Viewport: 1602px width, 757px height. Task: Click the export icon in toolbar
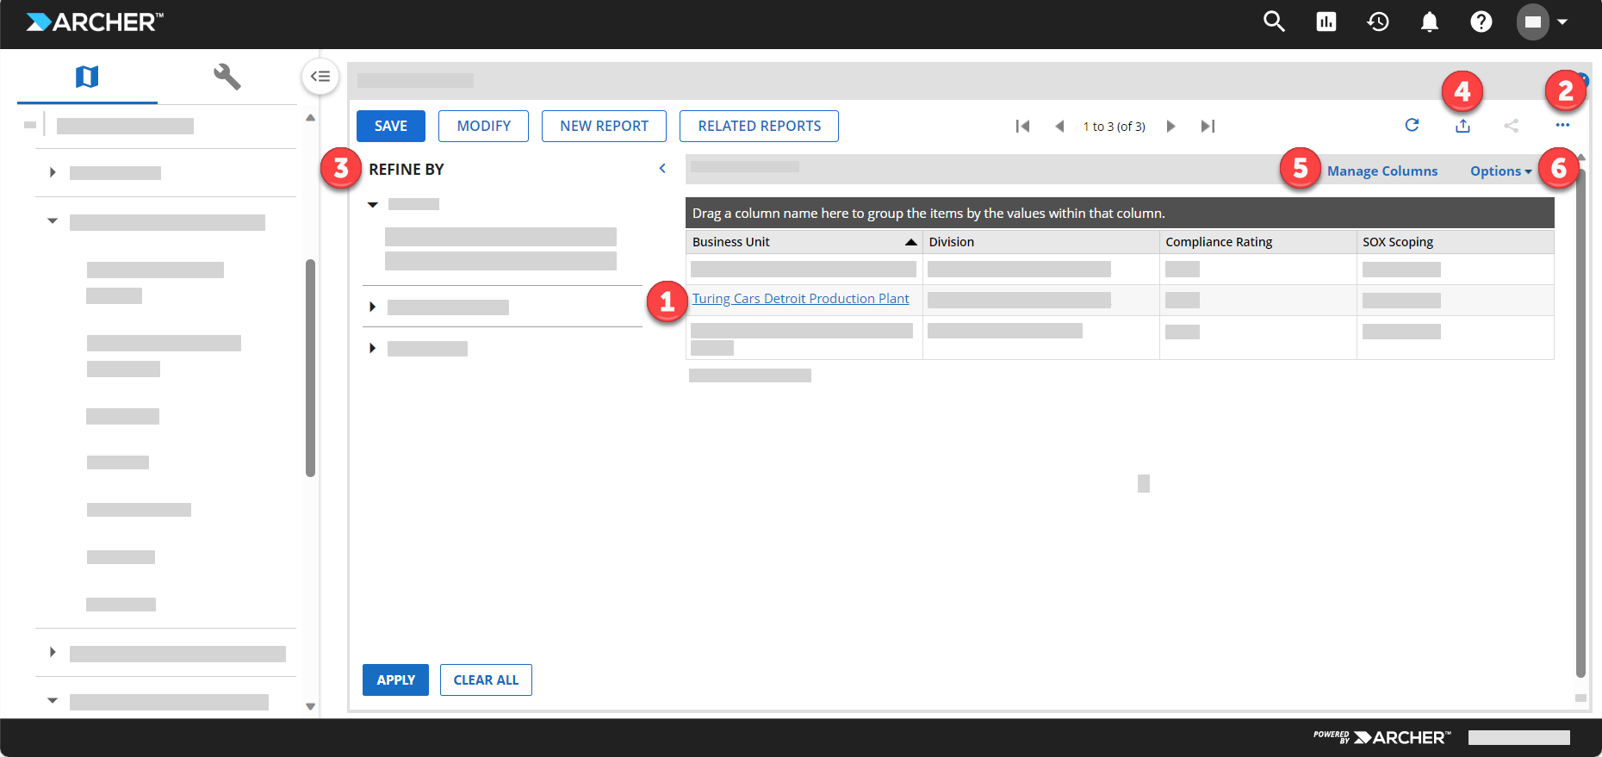point(1462,126)
